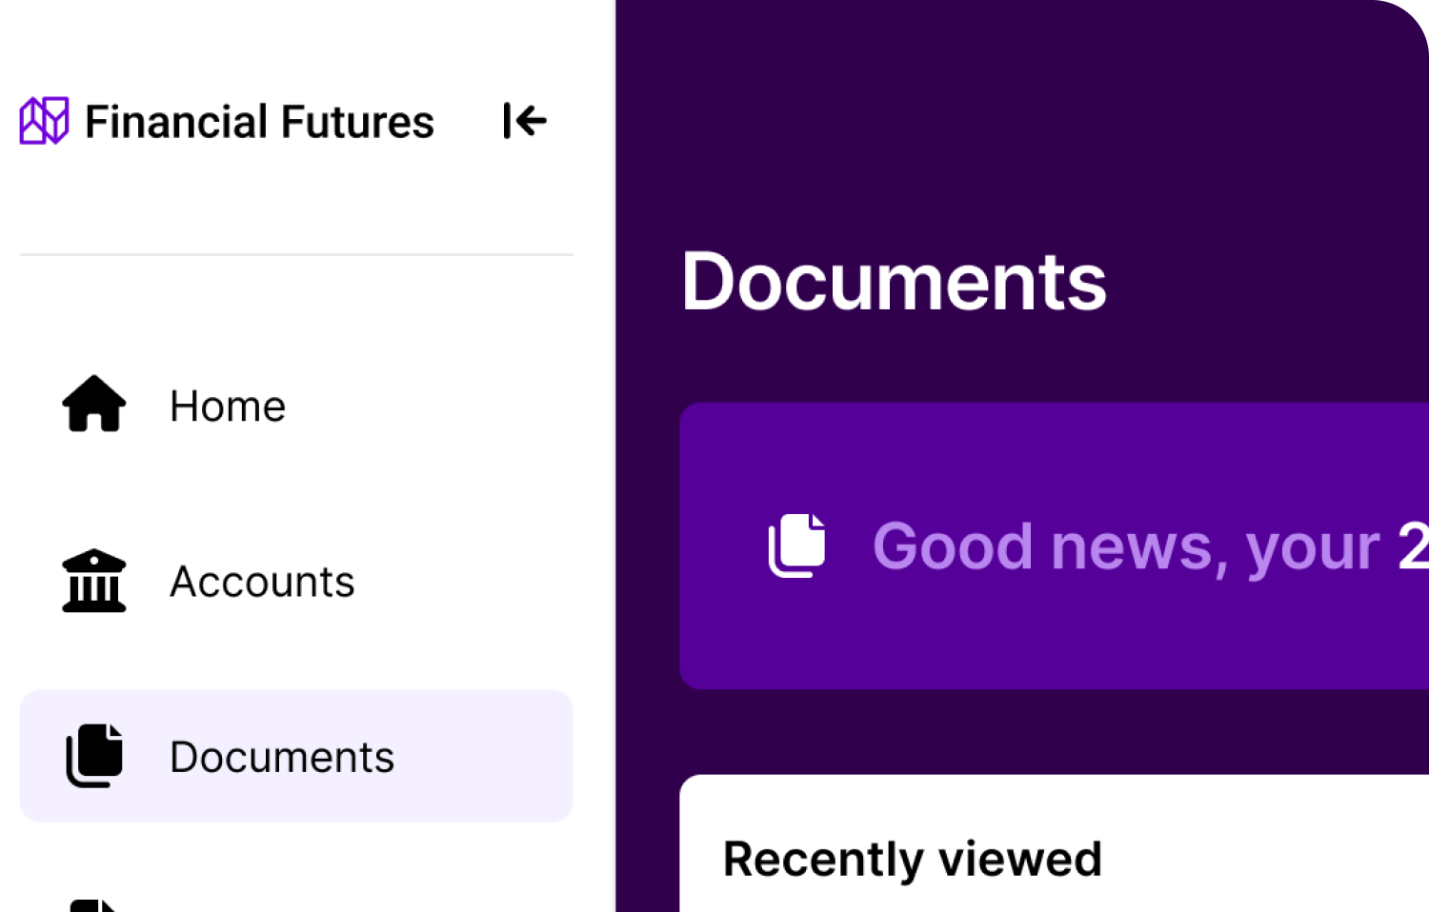Click the documents icon in the purple banner

click(796, 545)
